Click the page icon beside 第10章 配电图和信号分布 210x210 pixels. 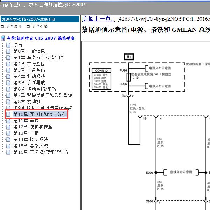click(x=8, y=114)
